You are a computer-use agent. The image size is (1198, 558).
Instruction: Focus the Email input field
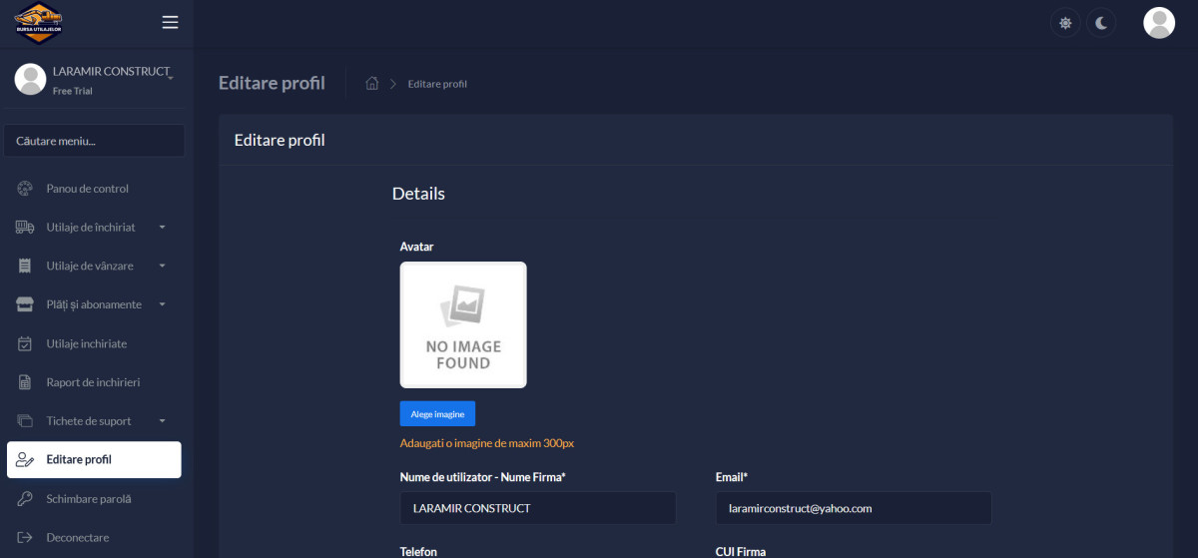853,508
